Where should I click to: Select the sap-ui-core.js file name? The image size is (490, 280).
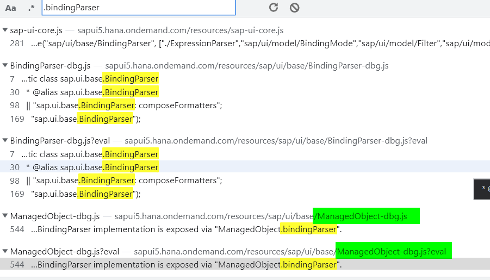[x=36, y=30]
